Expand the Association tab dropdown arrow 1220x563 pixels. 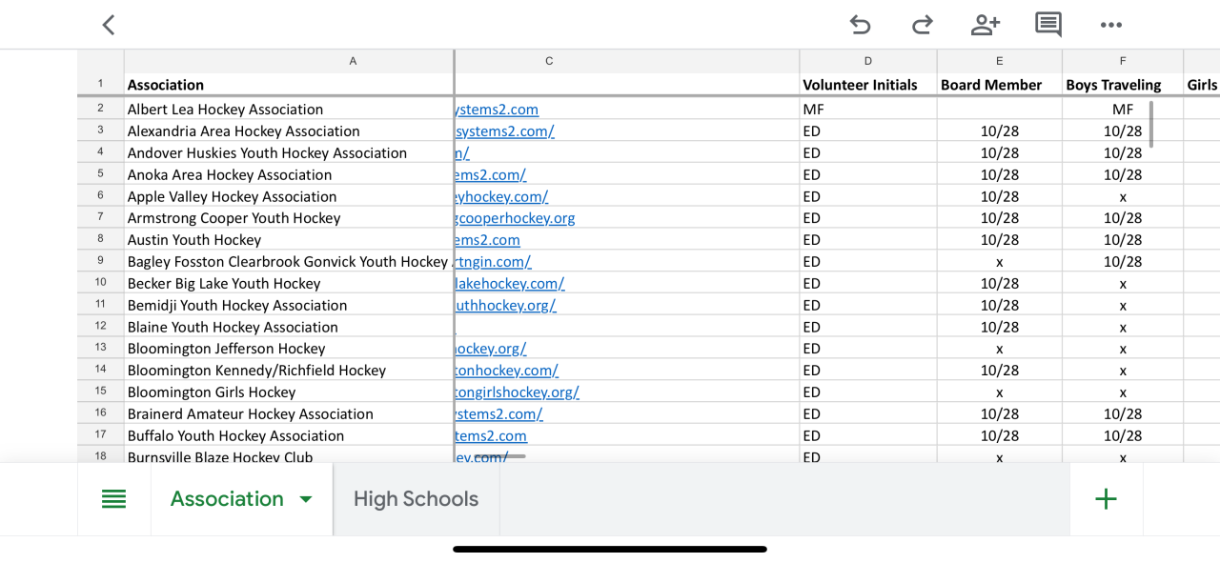coord(306,499)
